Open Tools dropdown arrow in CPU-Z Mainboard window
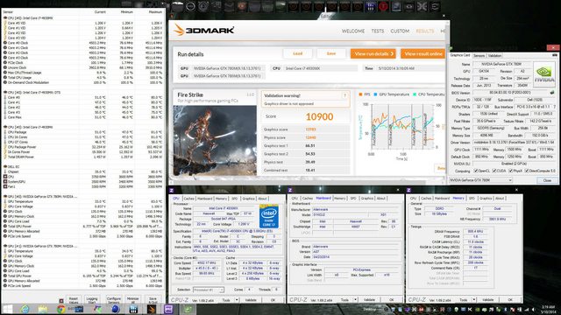Screen dimensions: 561x315 [x=355, y=300]
